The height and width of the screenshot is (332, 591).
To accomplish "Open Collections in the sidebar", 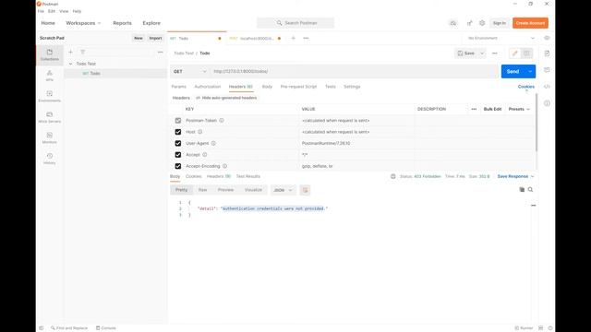I will pos(49,55).
